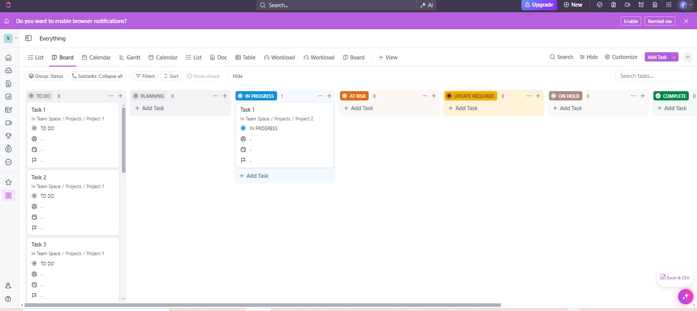Click the plus icon in the AT RISK column header
Viewport: 697px width, 311px height.
pos(434,96)
